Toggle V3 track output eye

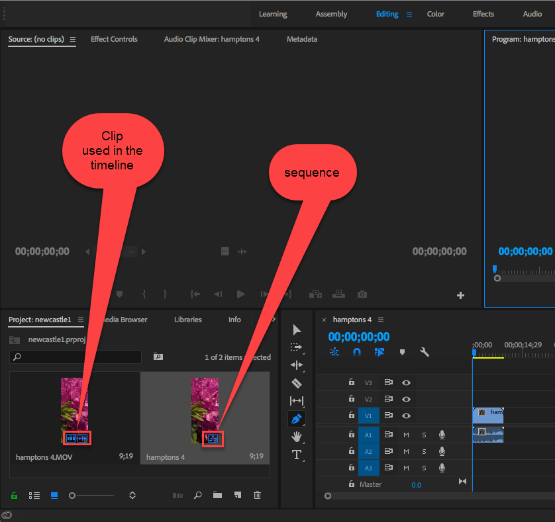point(407,382)
